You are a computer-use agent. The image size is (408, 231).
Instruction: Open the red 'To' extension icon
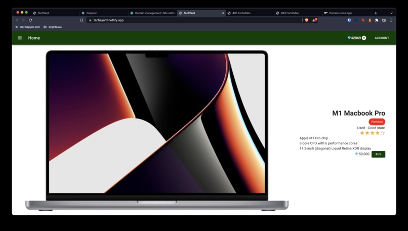[x=363, y=20]
